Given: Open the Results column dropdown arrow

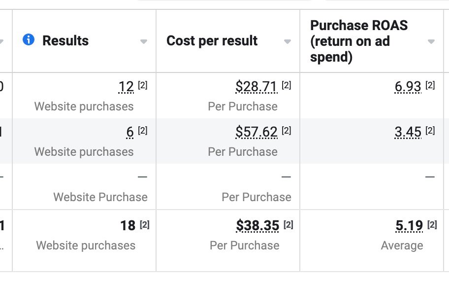Looking at the screenshot, I should [144, 42].
